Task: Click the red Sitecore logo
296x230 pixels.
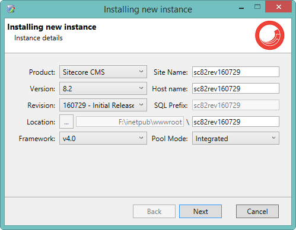Action: (269, 36)
